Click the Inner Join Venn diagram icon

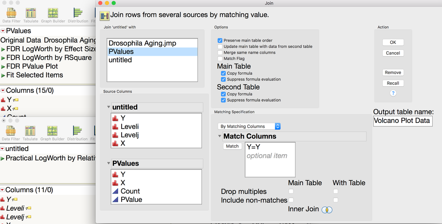point(327,210)
